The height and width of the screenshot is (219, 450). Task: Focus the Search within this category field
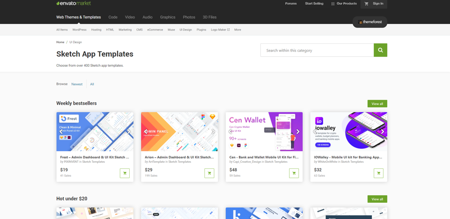[317, 50]
